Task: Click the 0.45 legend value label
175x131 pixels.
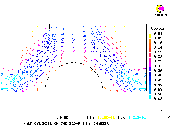Action: 158,80
